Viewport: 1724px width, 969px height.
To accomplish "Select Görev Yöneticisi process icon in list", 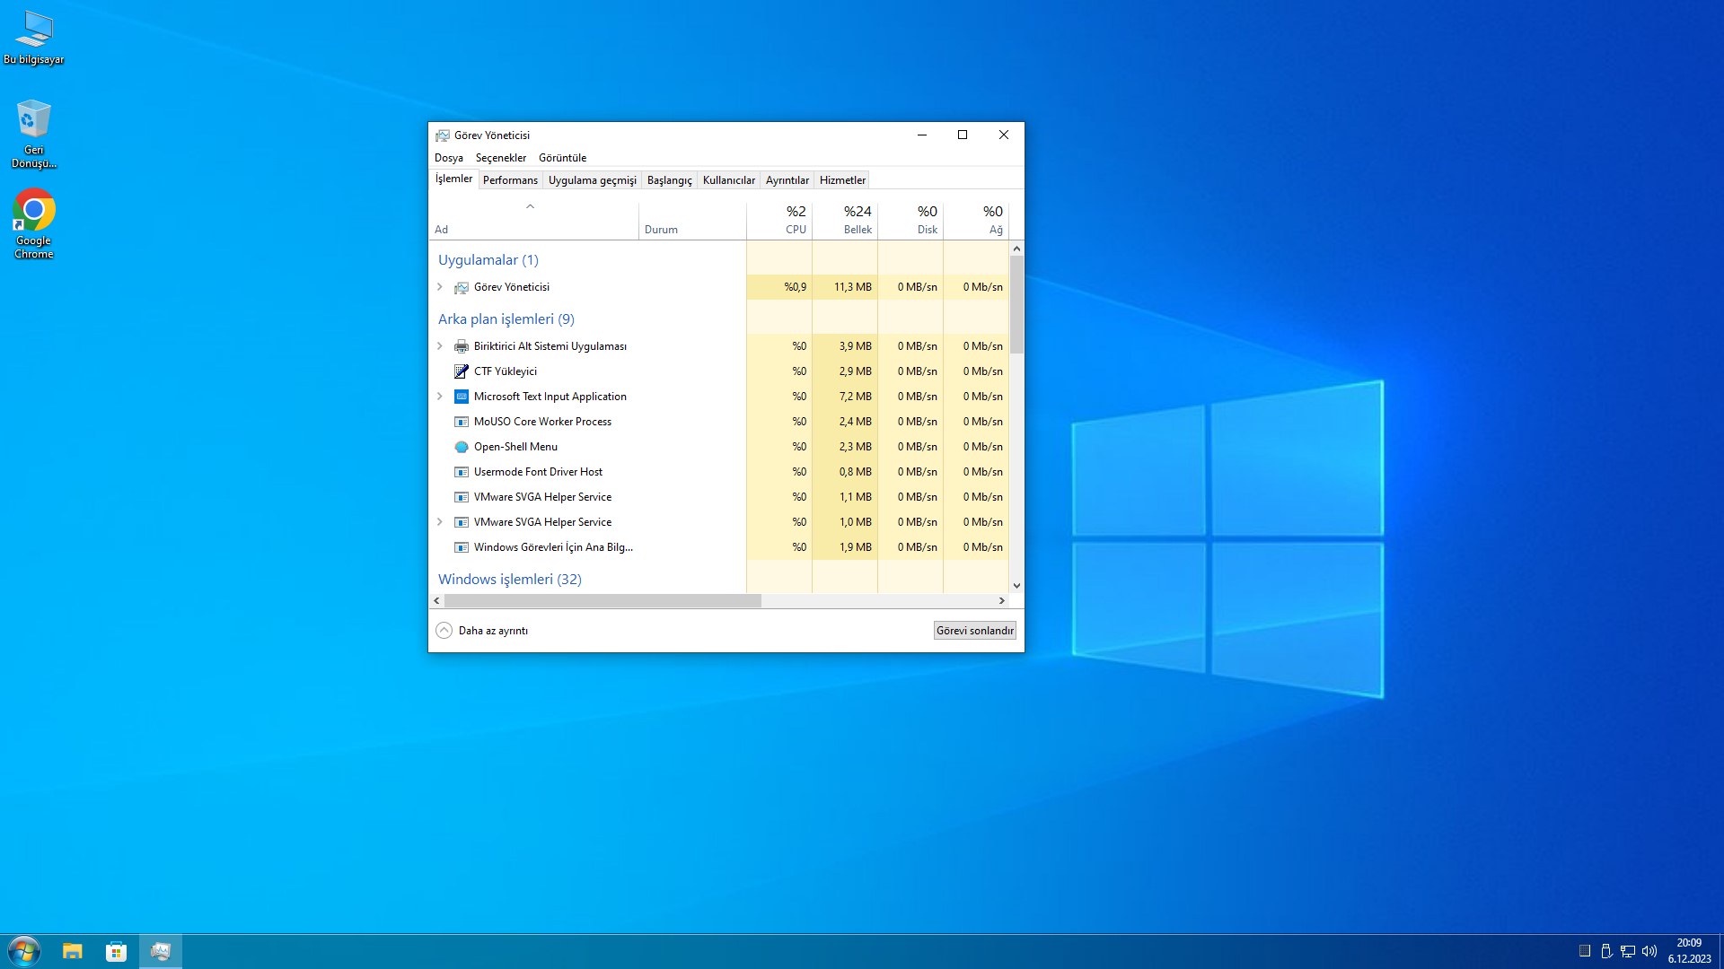I will point(462,287).
